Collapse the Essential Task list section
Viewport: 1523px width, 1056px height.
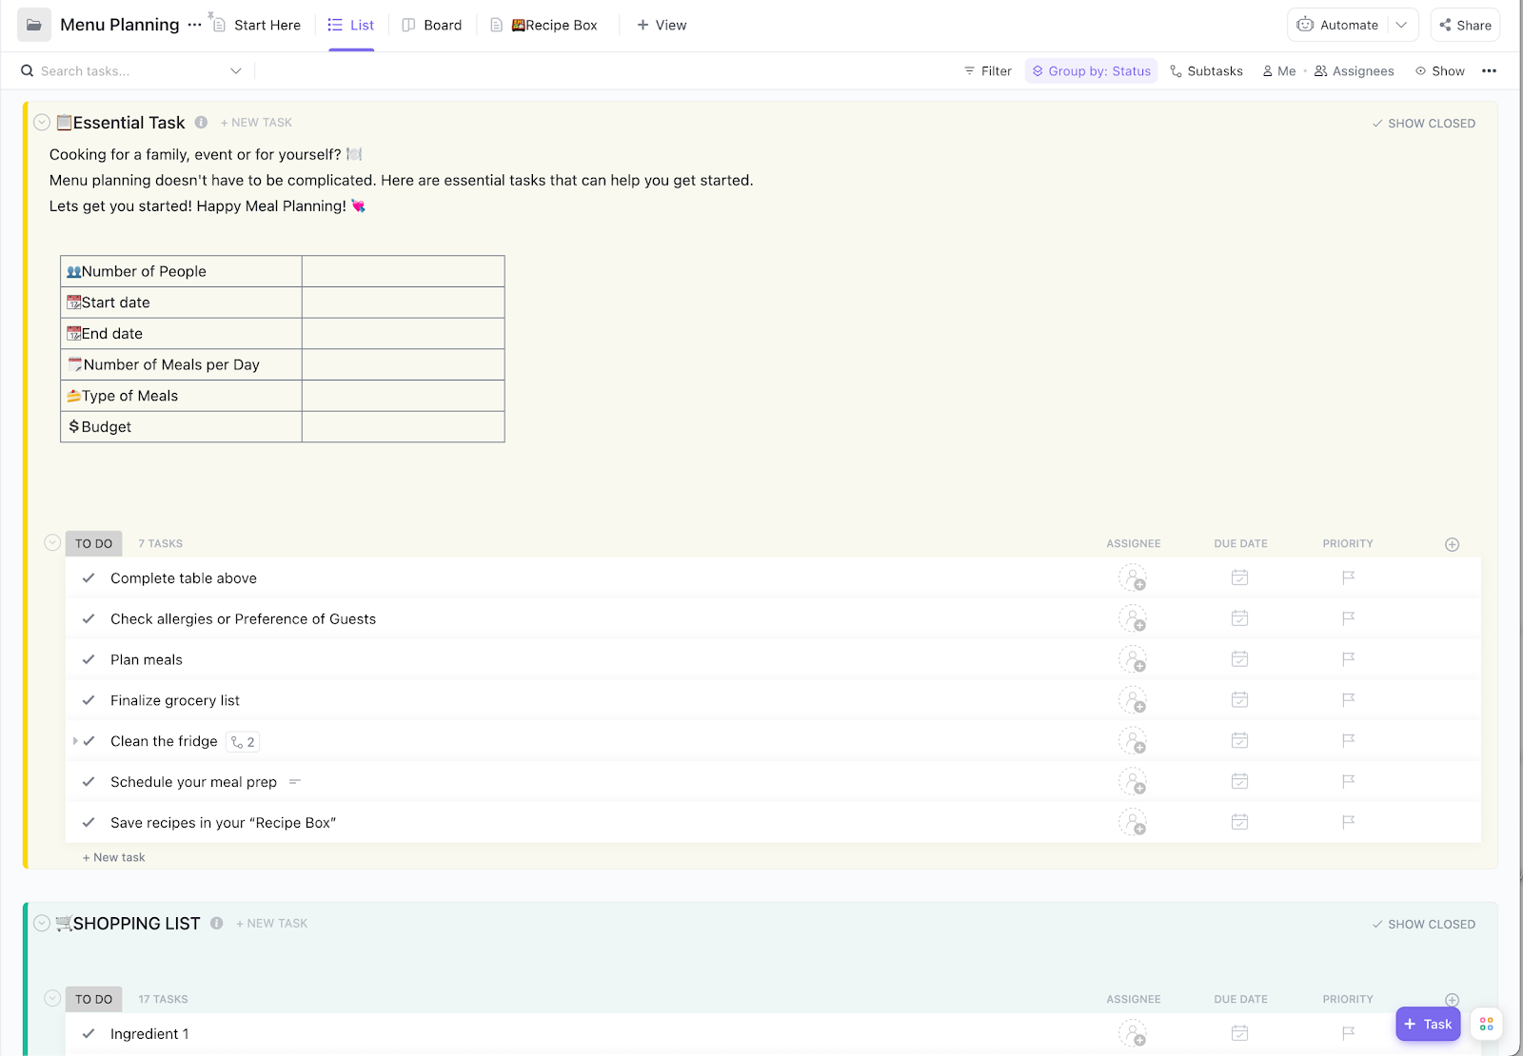pos(42,122)
